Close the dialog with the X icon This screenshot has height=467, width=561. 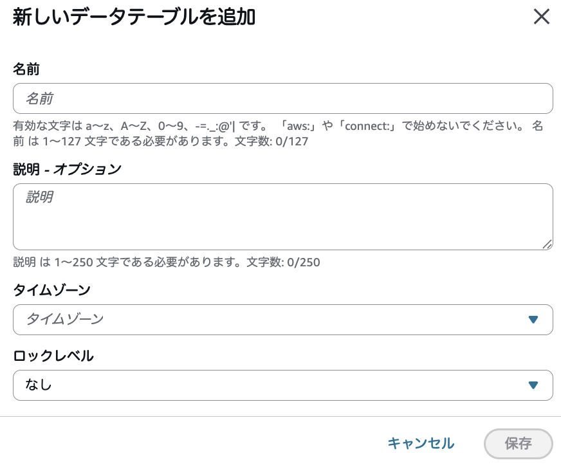point(541,17)
